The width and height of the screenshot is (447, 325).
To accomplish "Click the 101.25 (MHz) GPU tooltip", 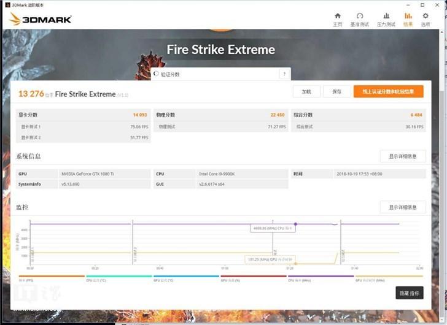I will 270,259.
